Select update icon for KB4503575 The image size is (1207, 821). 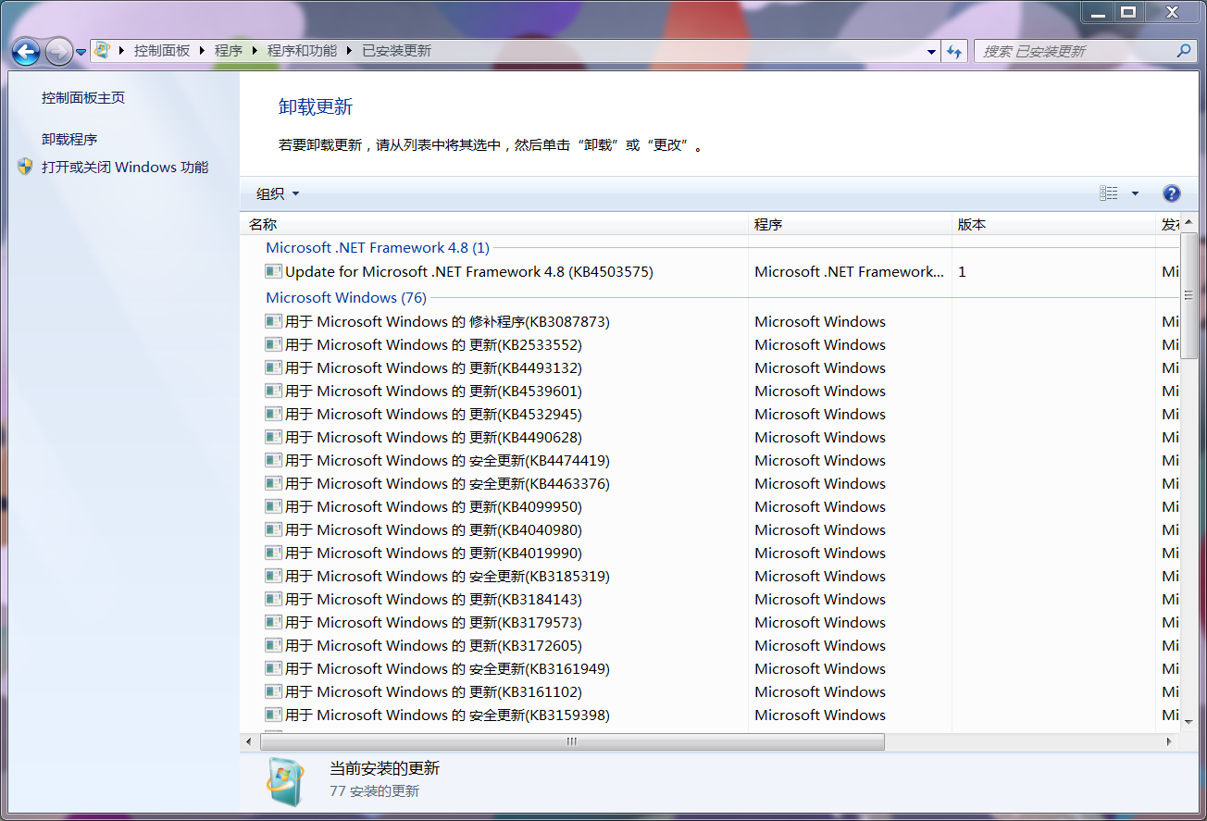pyautogui.click(x=273, y=271)
